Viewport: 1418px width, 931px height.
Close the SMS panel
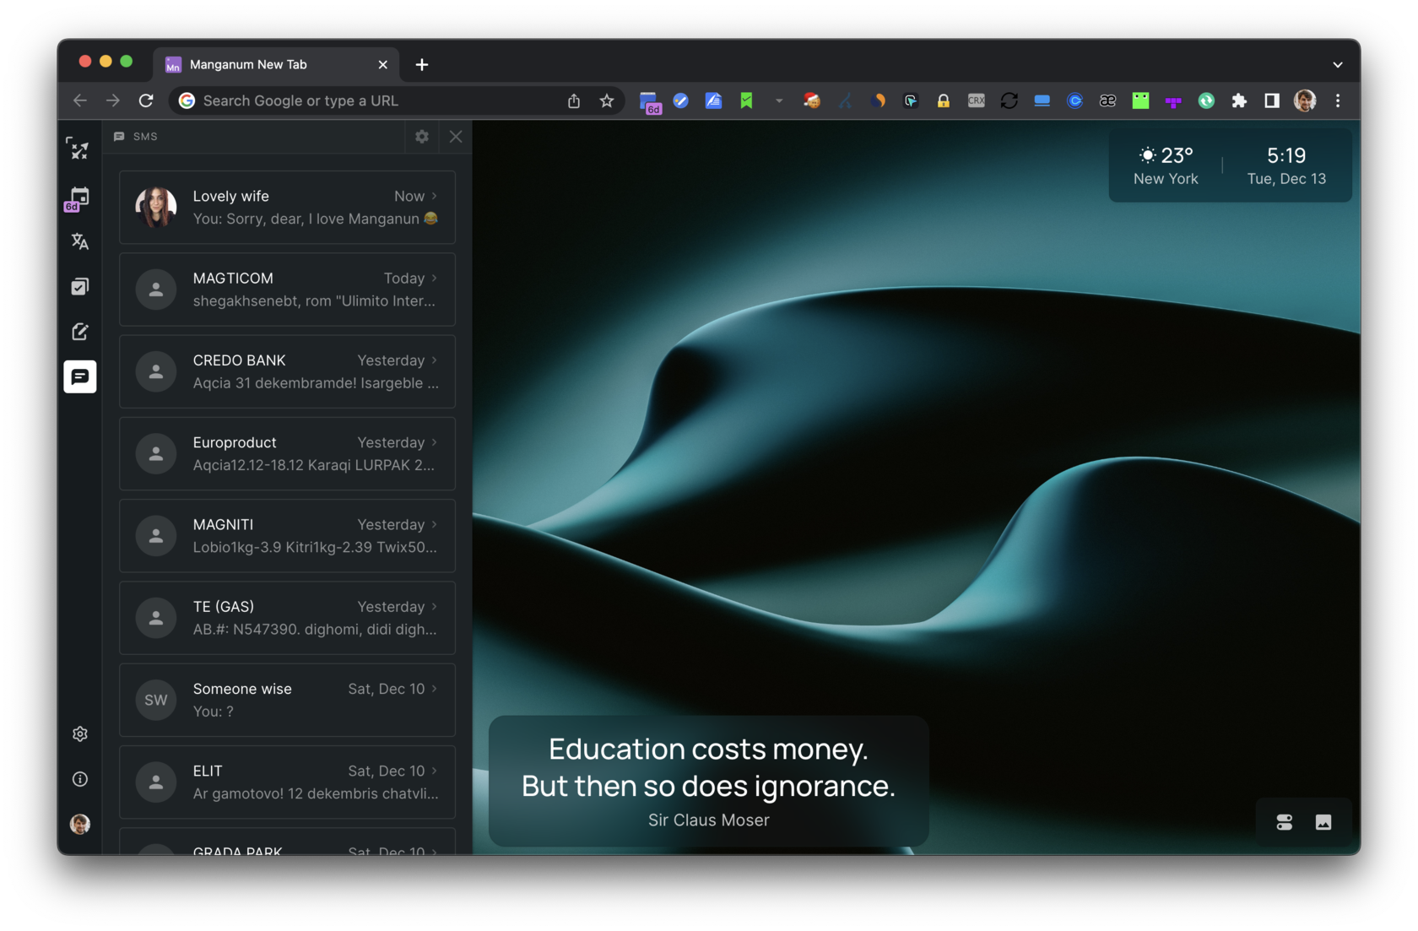click(456, 137)
